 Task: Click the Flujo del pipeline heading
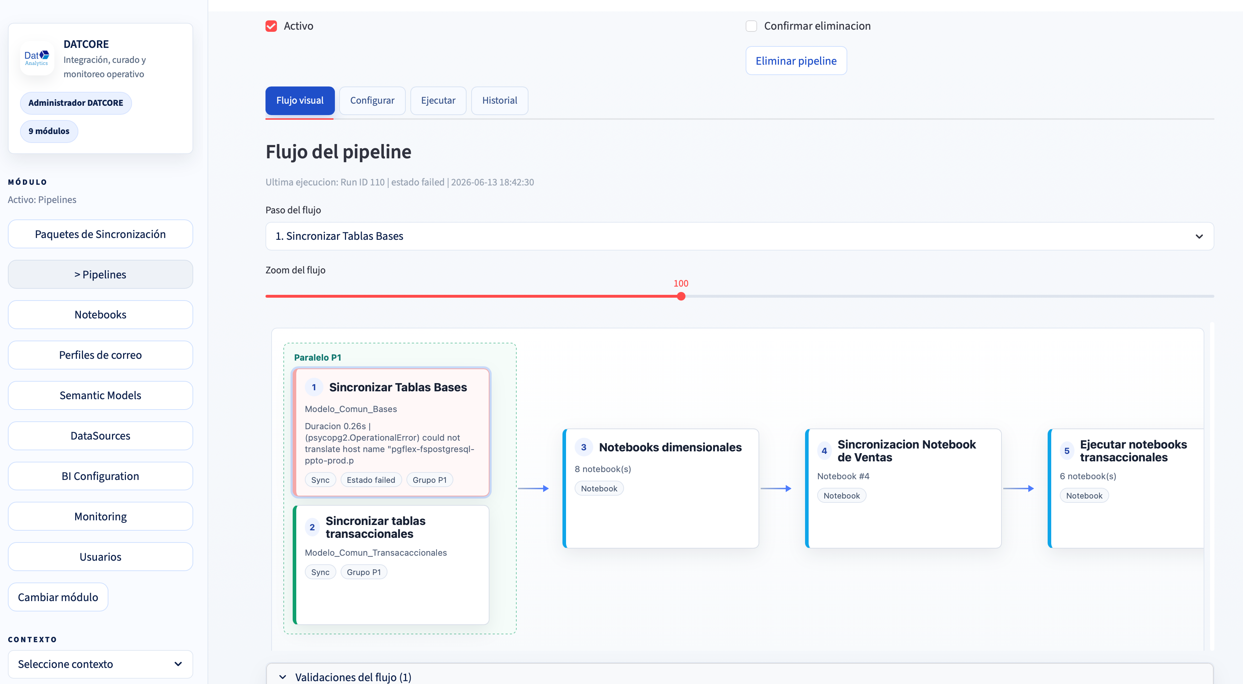coord(338,152)
